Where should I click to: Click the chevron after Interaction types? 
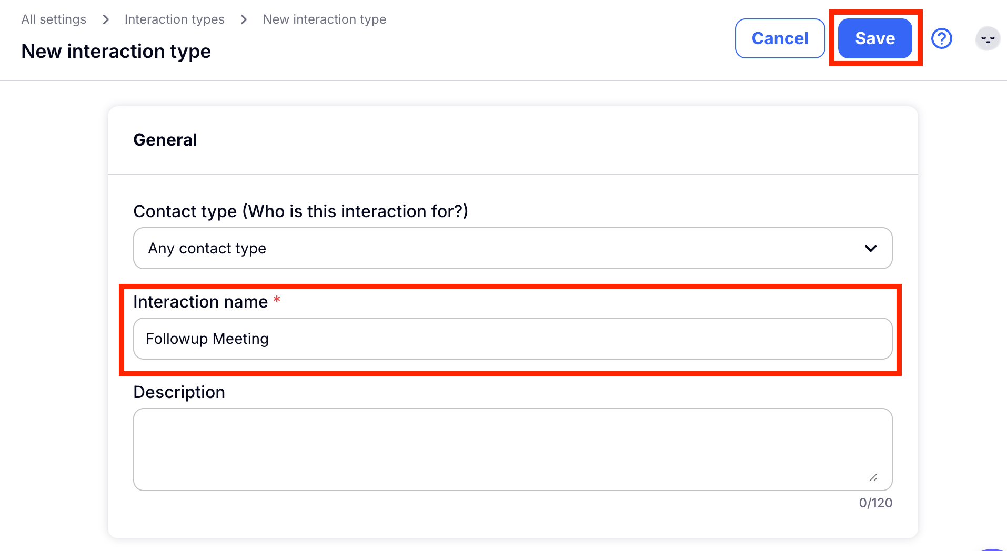coord(244,19)
